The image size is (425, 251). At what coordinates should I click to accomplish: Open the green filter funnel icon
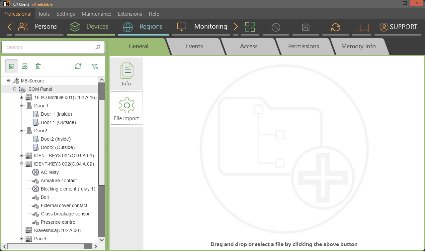95,66
